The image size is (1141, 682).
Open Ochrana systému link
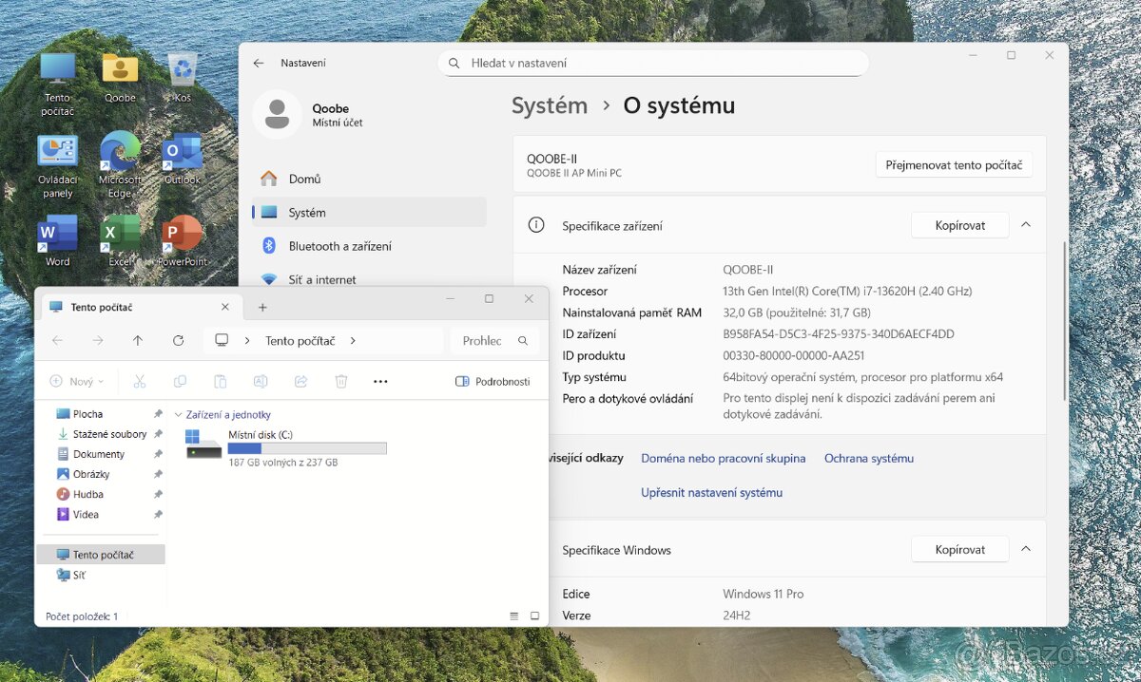[868, 458]
